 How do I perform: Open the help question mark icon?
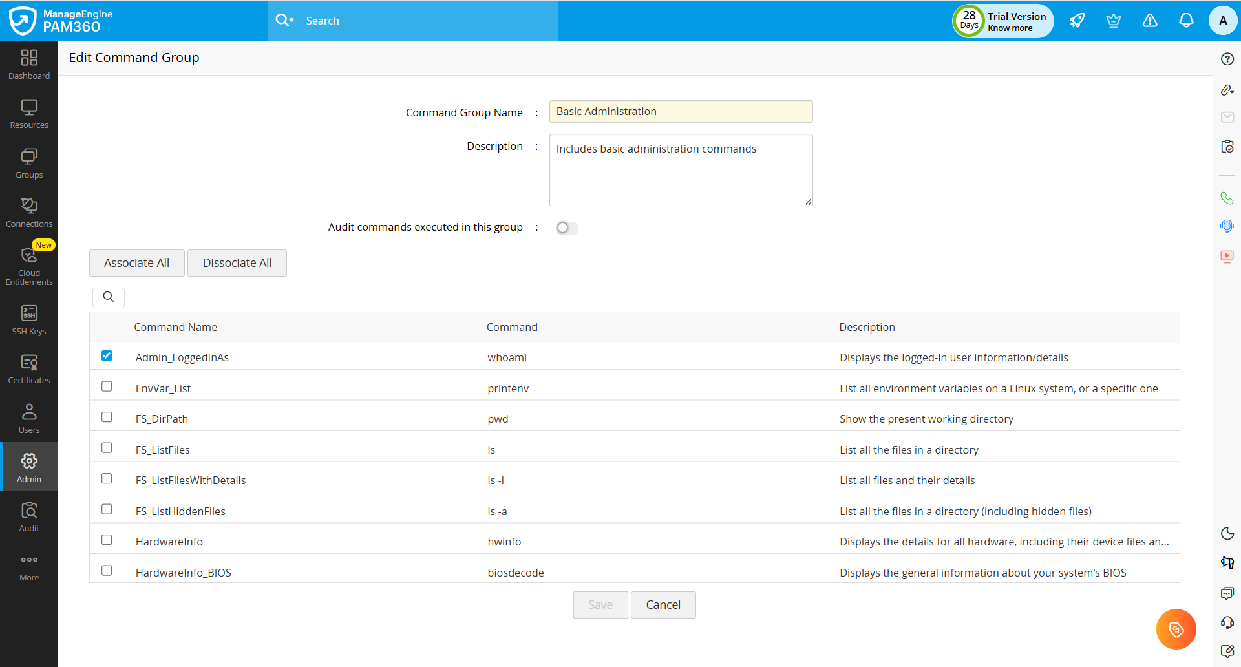coord(1227,59)
